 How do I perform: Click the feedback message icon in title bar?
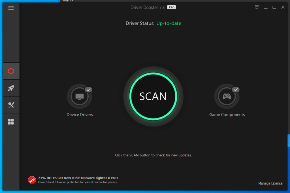(x=257, y=7)
